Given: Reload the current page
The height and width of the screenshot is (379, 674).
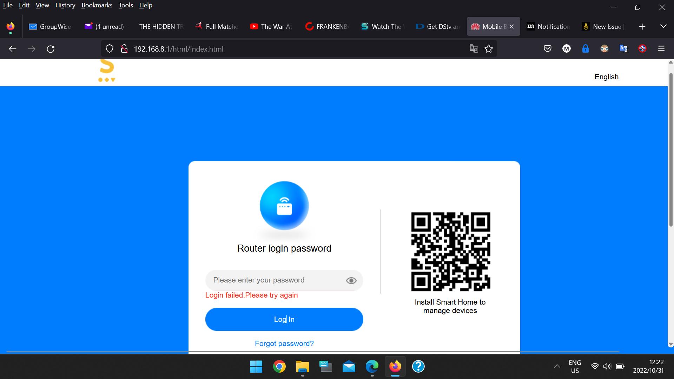Looking at the screenshot, I should click(x=51, y=49).
